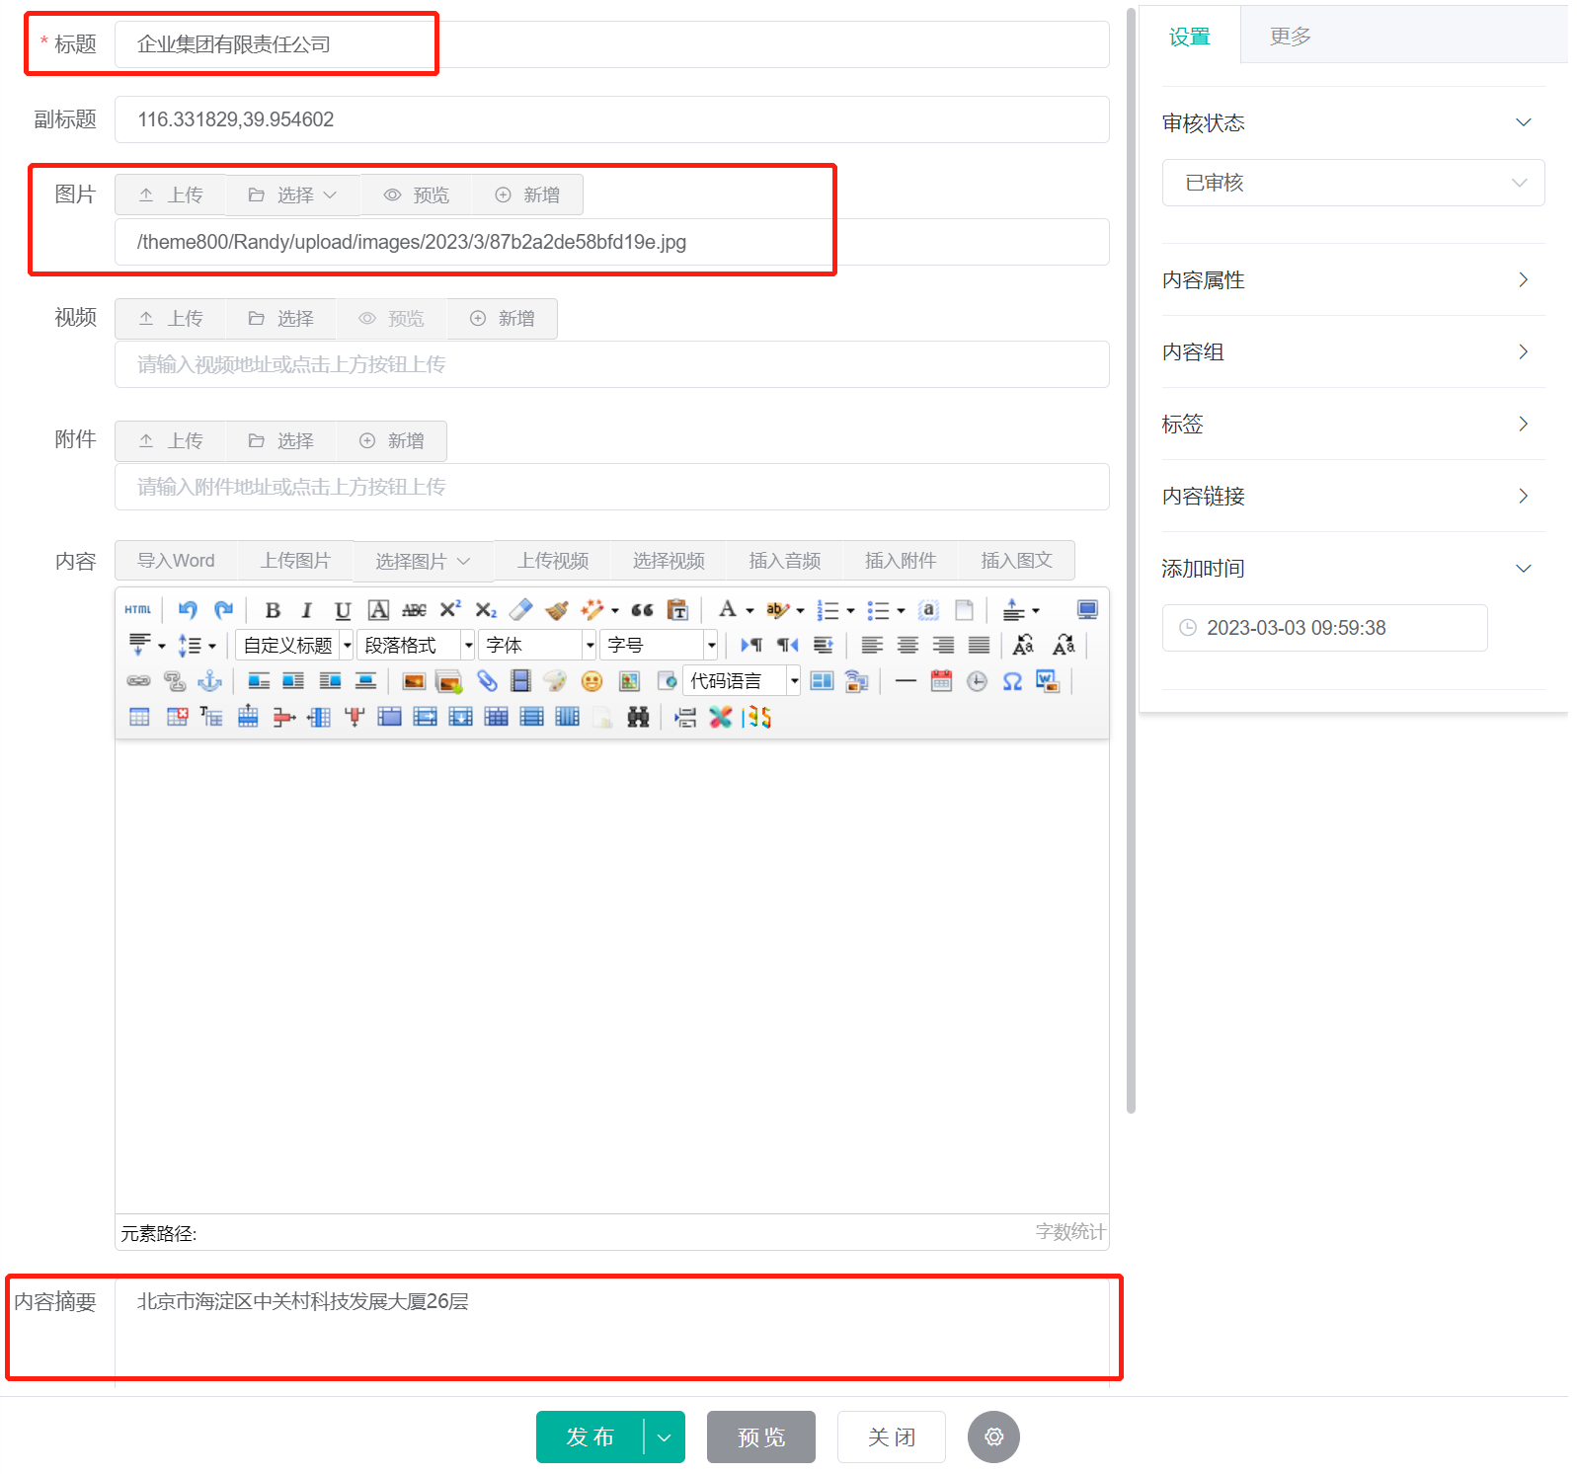Click the round settings gear button
This screenshot has height=1474, width=1577.
pos(993,1437)
